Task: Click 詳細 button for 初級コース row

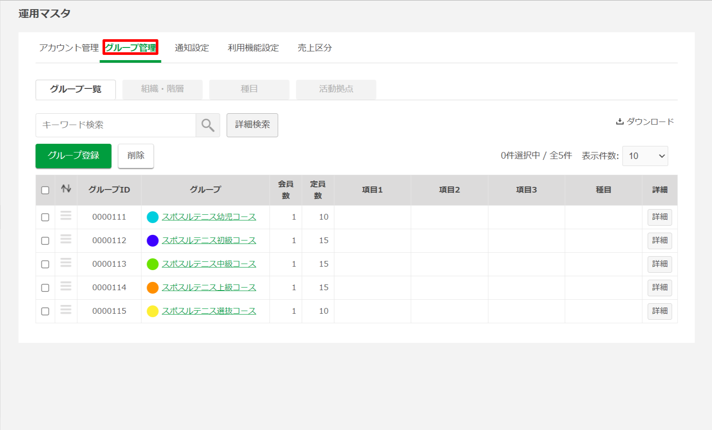Action: point(660,240)
